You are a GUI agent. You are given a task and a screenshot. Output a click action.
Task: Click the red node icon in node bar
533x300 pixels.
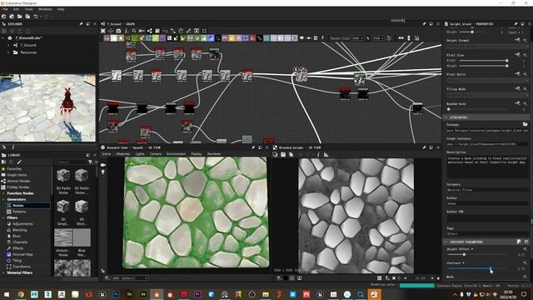pyautogui.click(x=252, y=38)
